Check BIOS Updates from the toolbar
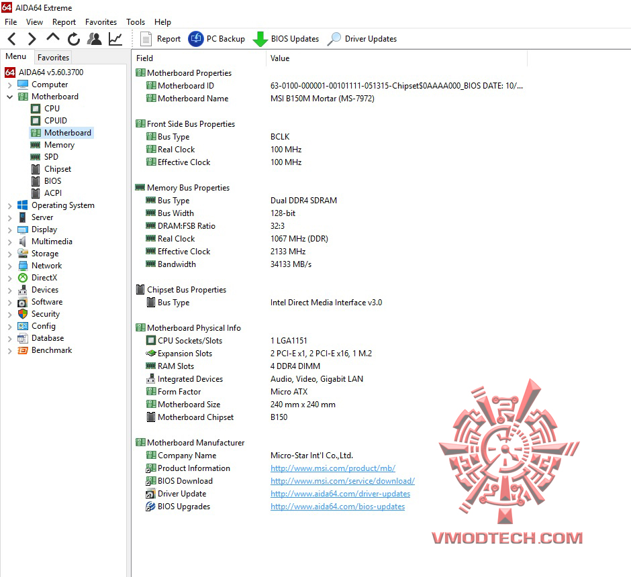 coord(286,39)
